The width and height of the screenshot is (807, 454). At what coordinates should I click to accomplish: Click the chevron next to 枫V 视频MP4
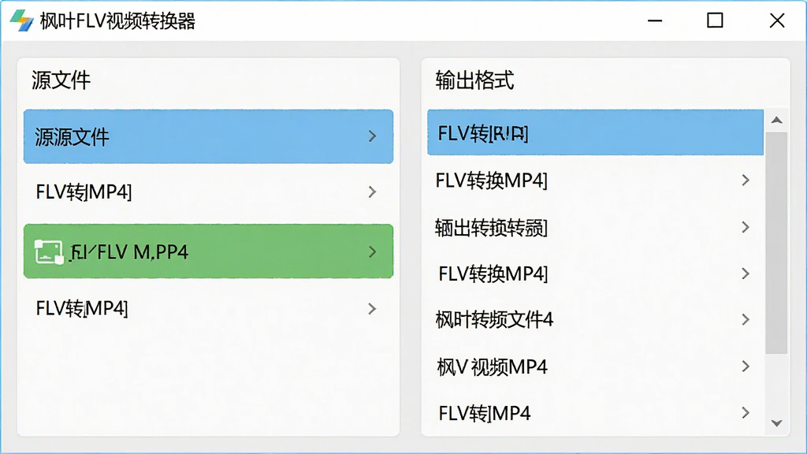coord(746,367)
